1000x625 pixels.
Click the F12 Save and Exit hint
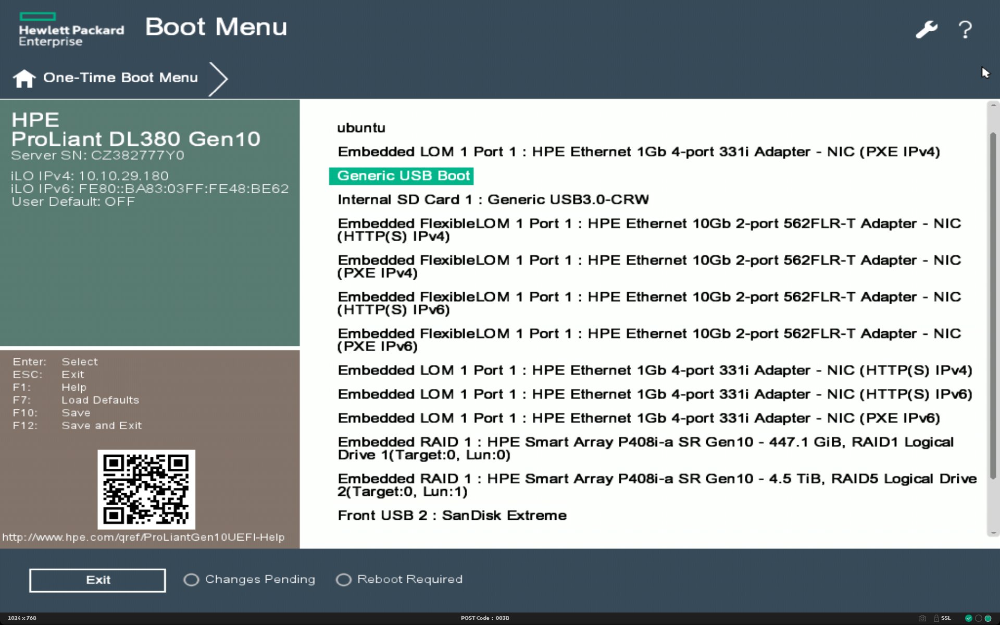77,426
